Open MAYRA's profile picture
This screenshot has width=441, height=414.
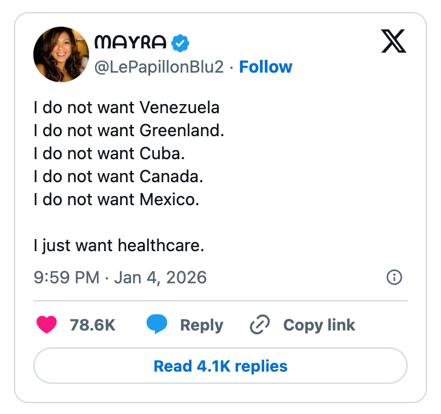[x=61, y=54]
